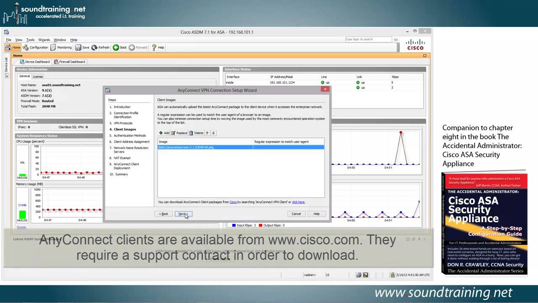Open the View menu
The image size is (538, 303).
coord(19,40)
